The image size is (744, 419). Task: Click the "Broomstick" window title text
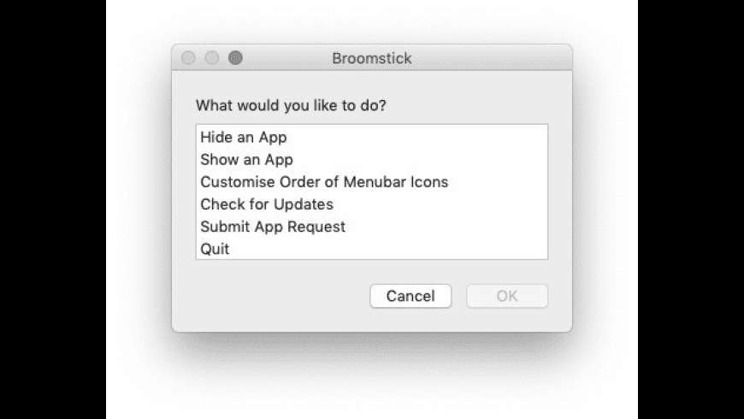click(371, 59)
